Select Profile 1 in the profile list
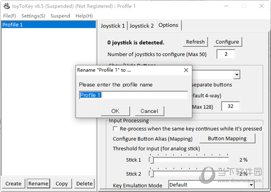This screenshot has width=271, height=192. (x=49, y=25)
